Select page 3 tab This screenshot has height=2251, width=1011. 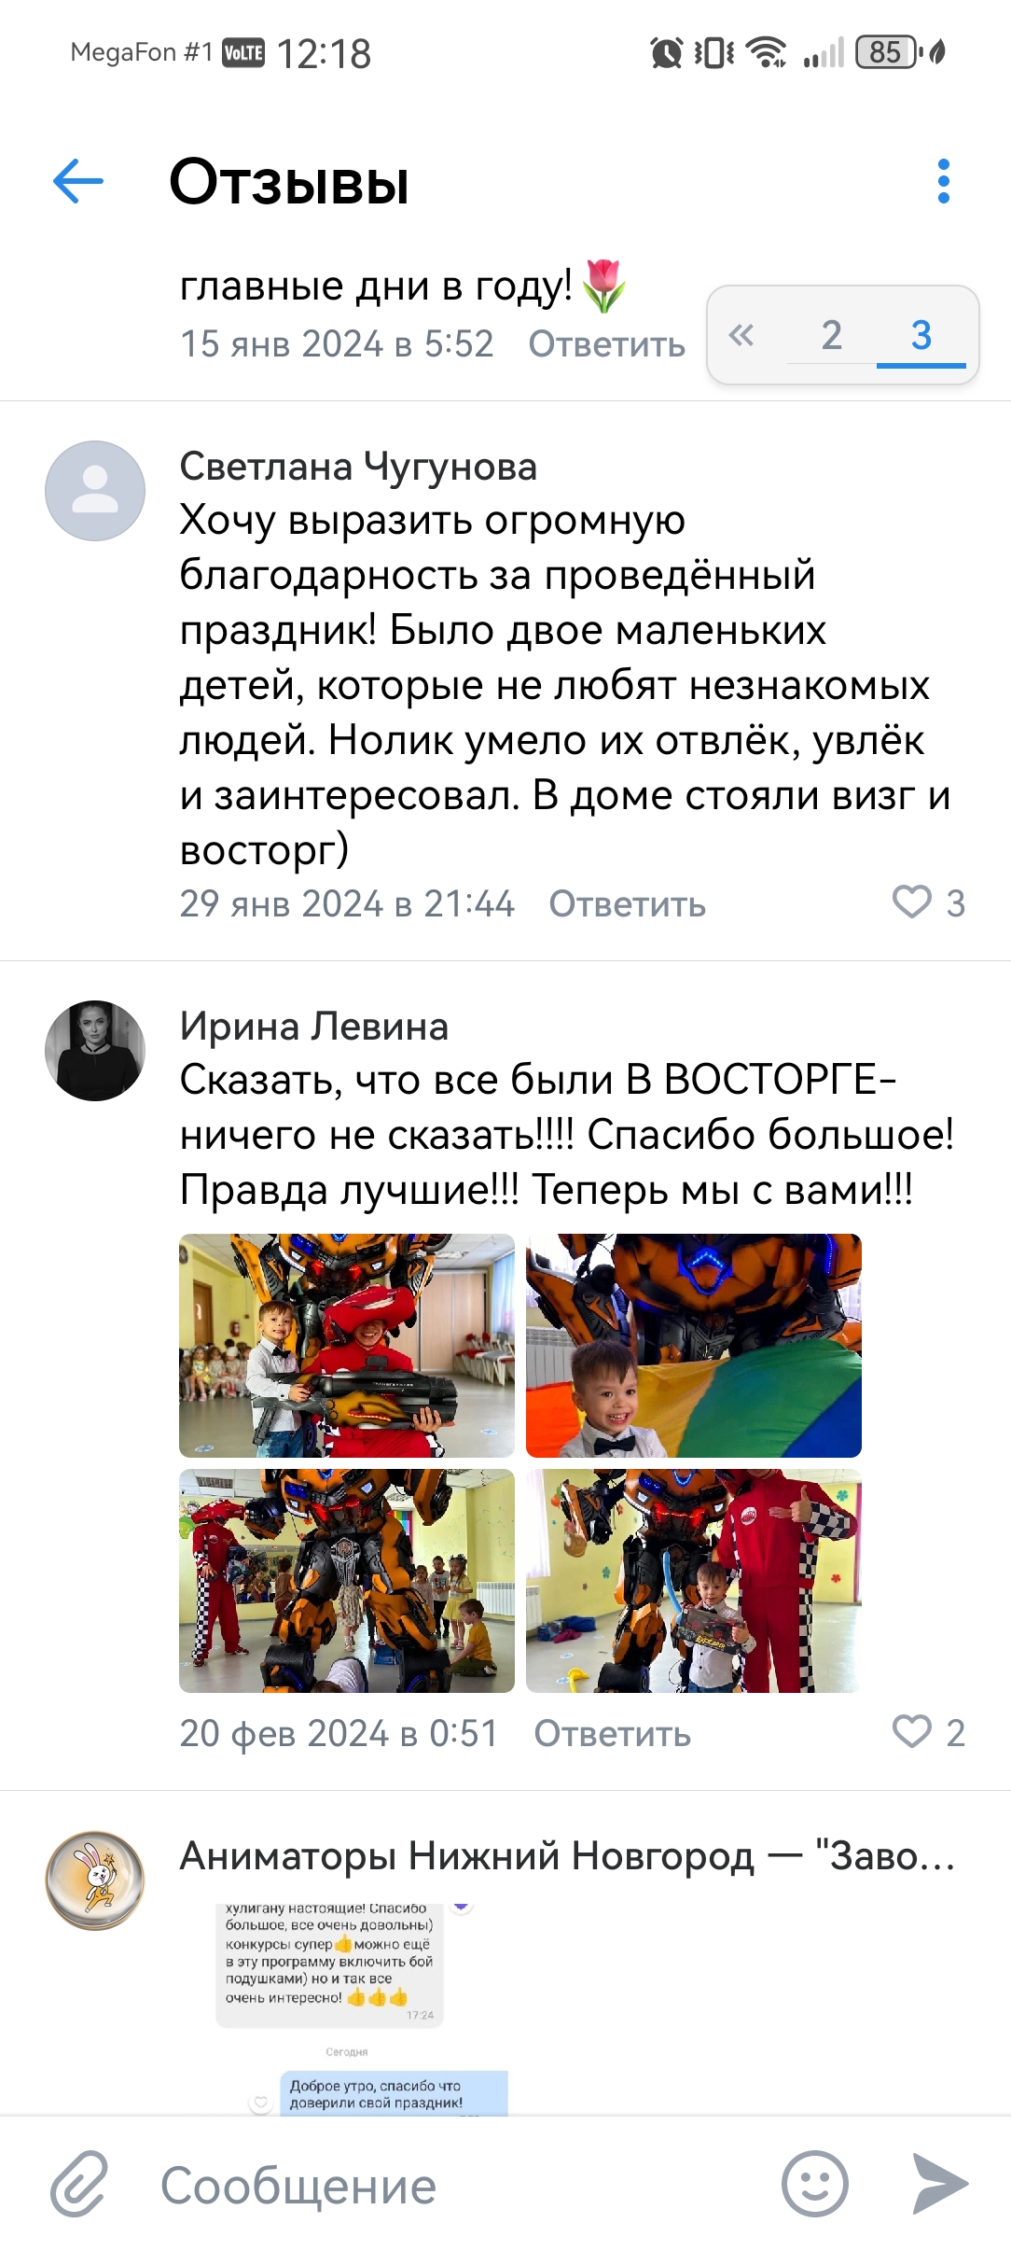[x=921, y=335]
